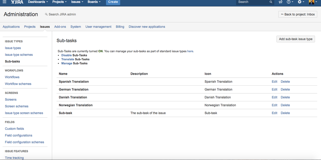The height and width of the screenshot is (160, 321).
Task: Expand the Dashboards dropdown
Action: coord(38,2)
